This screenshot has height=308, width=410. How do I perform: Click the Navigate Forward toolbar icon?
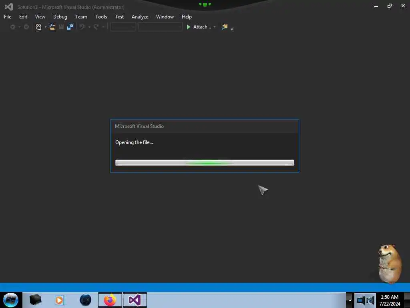(x=26, y=27)
